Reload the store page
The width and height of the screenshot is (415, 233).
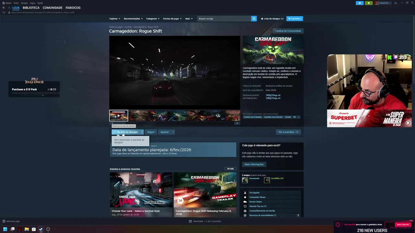(4, 12)
